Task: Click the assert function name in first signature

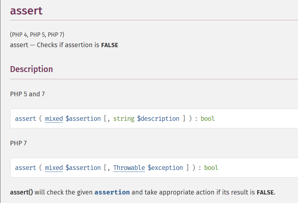Action: (x=25, y=119)
